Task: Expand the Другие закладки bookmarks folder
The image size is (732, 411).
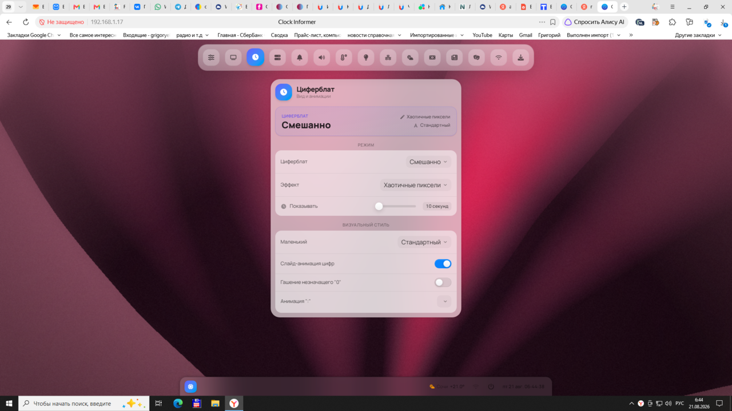Action: click(x=698, y=35)
